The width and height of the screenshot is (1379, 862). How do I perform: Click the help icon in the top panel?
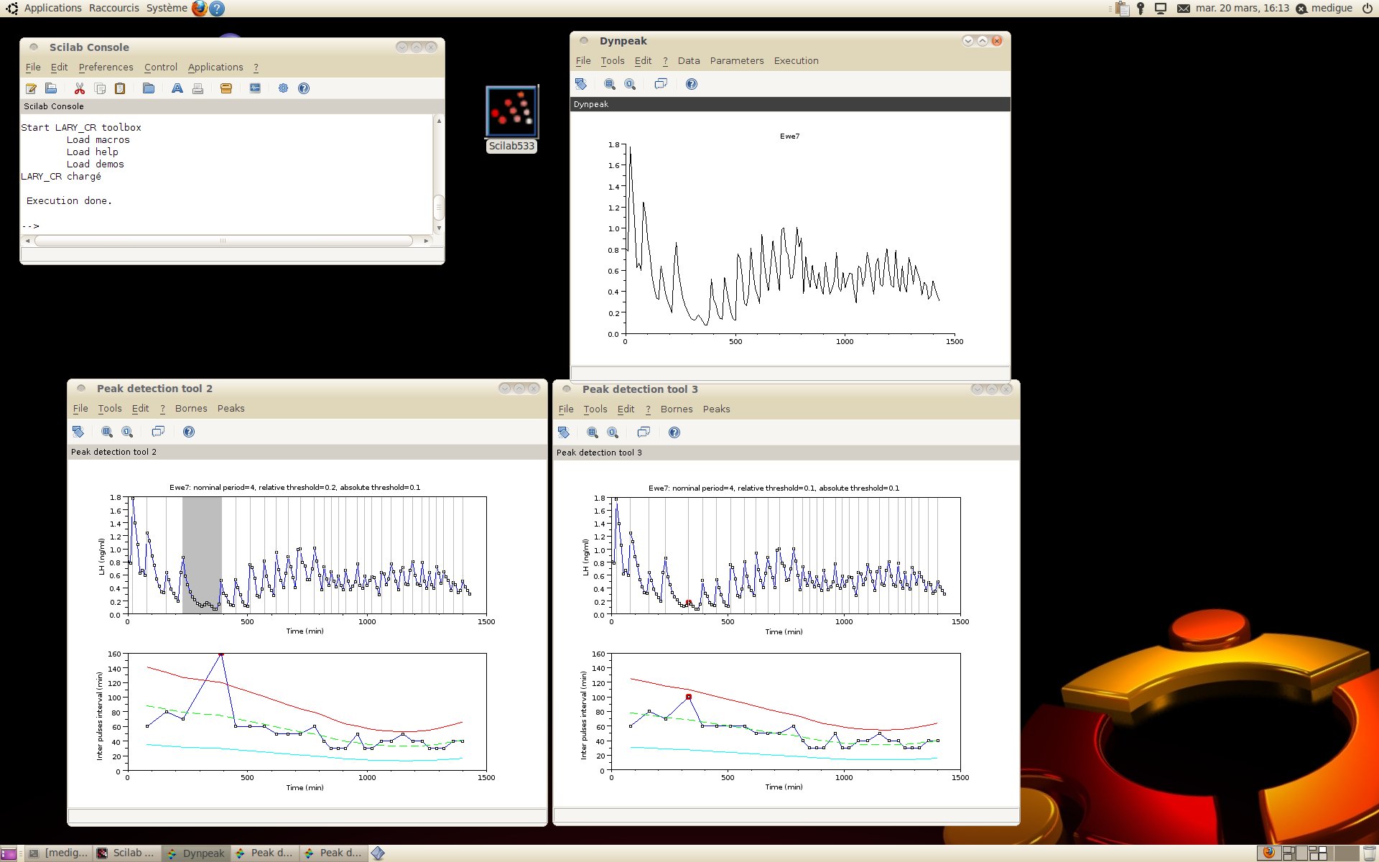pos(217,9)
